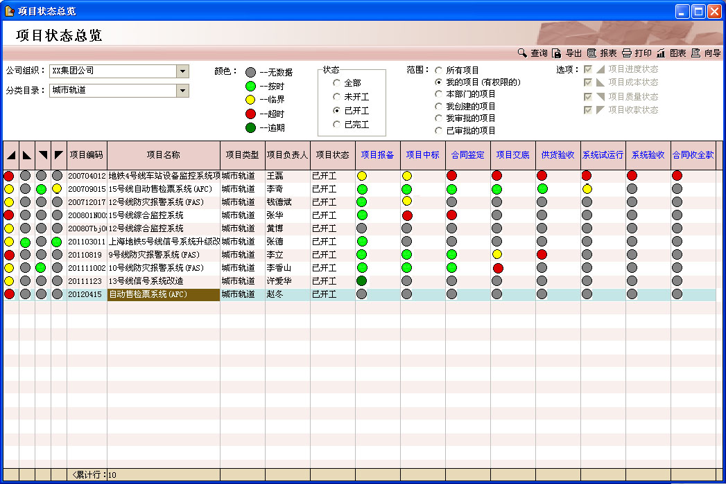Click the 项目报备 milestone header link

[377, 155]
